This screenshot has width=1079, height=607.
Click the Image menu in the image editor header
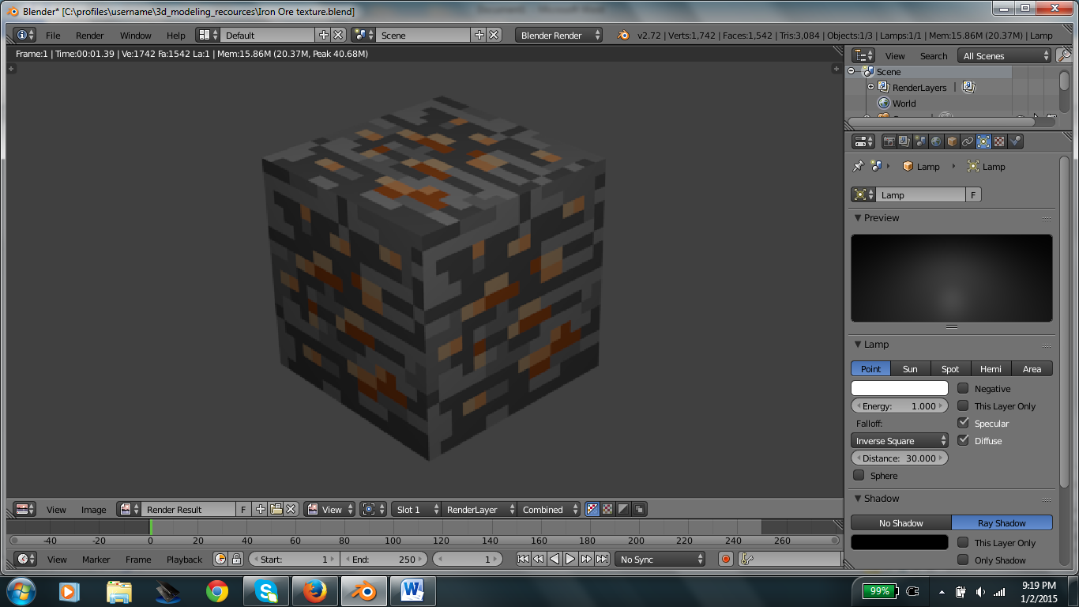[x=93, y=510]
